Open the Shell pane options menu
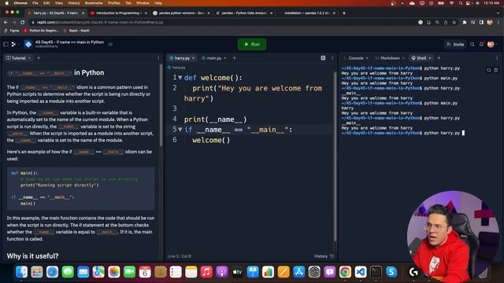The width and height of the screenshot is (504, 283). (497, 58)
